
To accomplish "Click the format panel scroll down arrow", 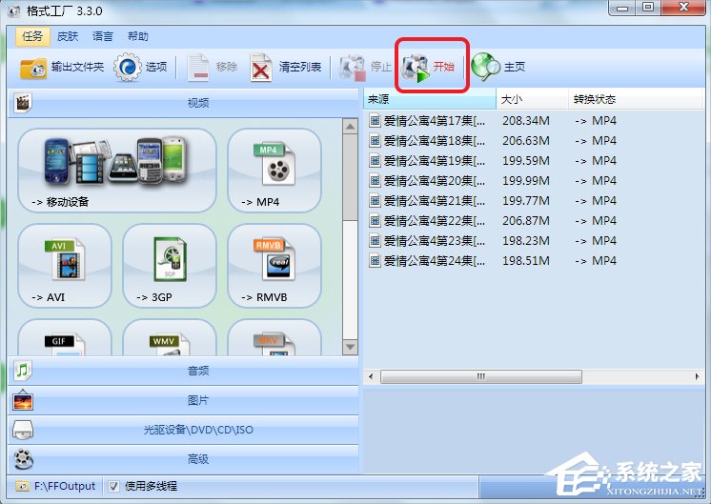I will coord(350,348).
